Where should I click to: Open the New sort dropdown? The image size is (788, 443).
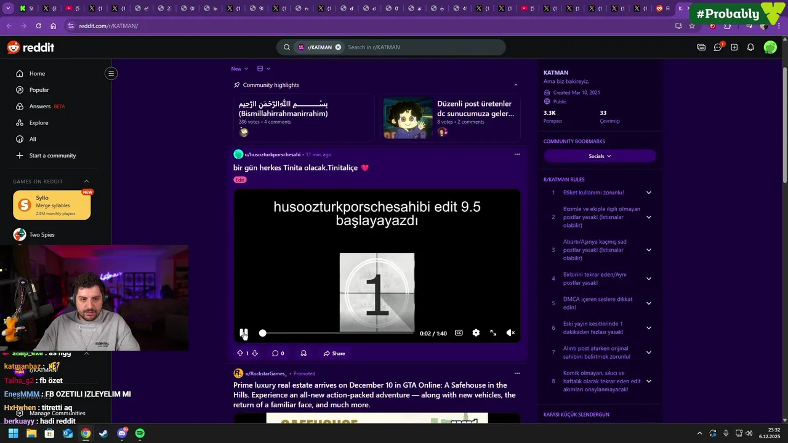point(239,69)
